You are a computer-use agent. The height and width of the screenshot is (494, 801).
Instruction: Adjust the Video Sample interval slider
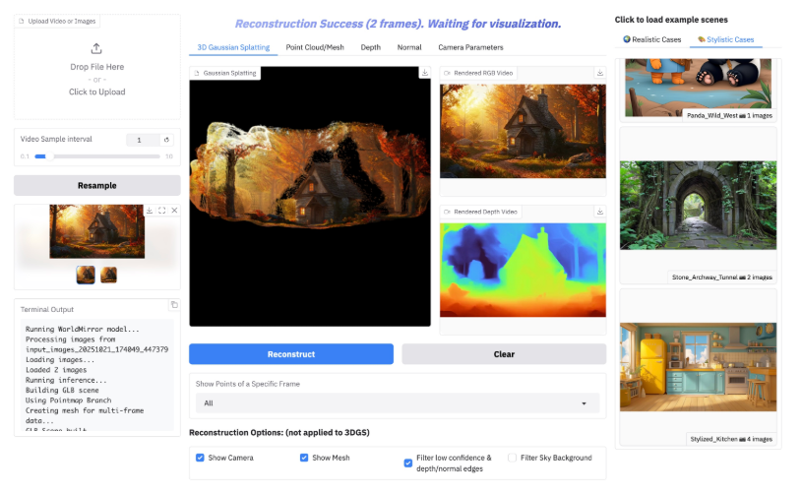[x=97, y=156]
